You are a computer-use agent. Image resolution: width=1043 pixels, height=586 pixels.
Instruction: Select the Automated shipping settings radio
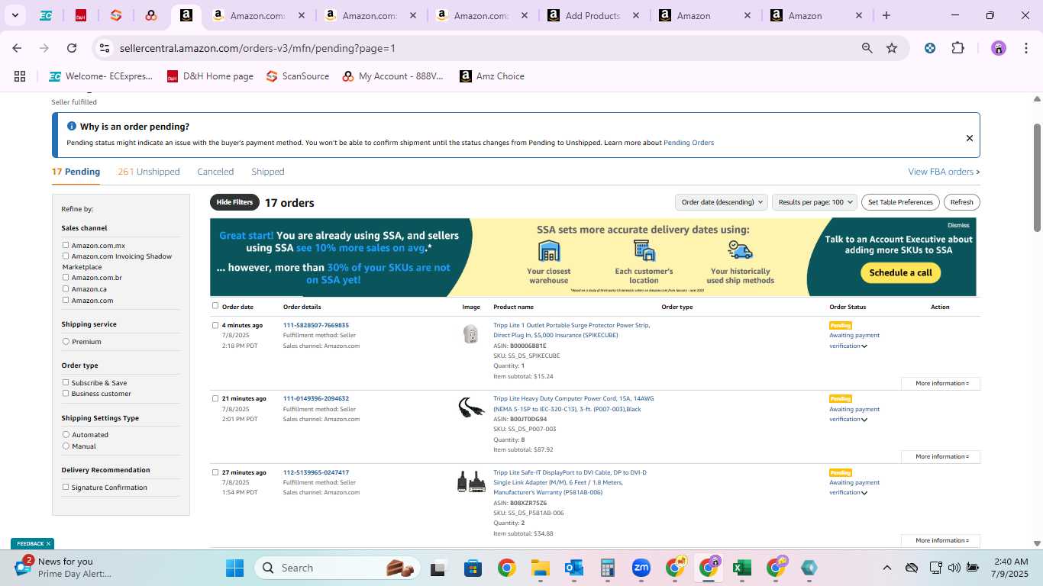pyautogui.click(x=66, y=434)
